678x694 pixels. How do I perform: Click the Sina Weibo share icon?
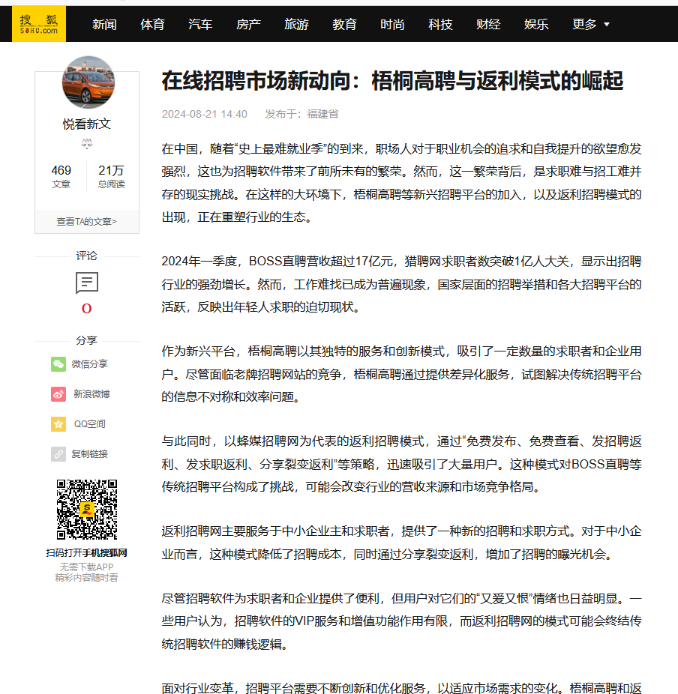[x=58, y=394]
